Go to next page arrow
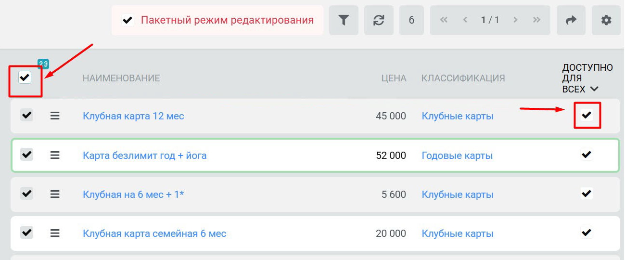 tap(515, 20)
